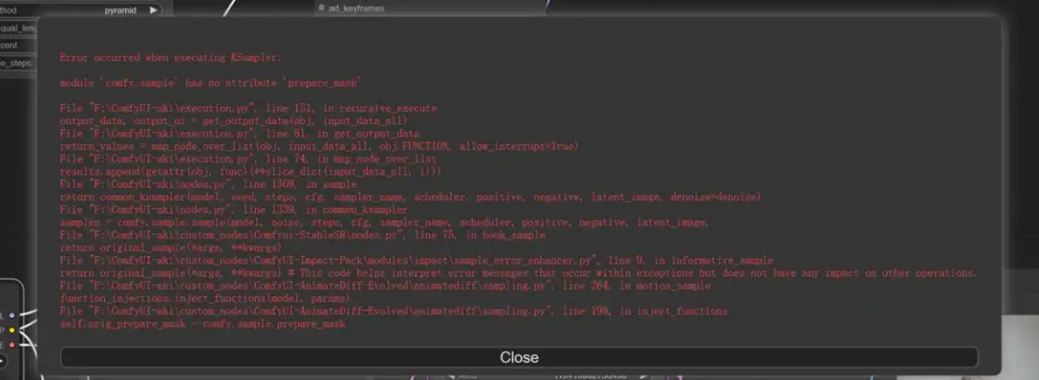Click the ad_keyframes input socket dot
The width and height of the screenshot is (1039, 380).
click(x=321, y=8)
